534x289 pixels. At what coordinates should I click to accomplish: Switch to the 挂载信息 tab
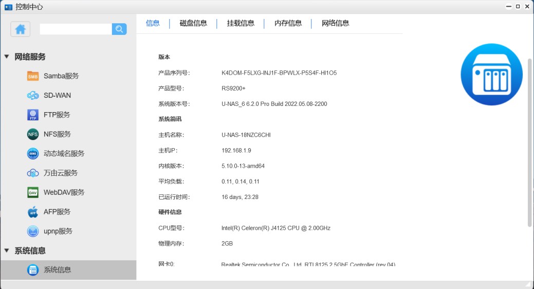click(241, 23)
